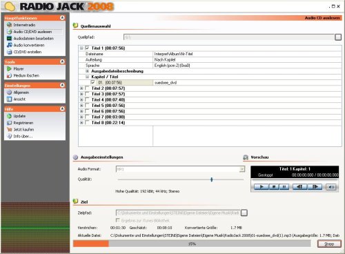Expand Ausgabedateibeschreibung node

pyautogui.click(x=87, y=71)
